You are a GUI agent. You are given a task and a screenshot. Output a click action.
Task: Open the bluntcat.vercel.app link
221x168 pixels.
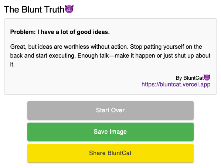click(176, 85)
